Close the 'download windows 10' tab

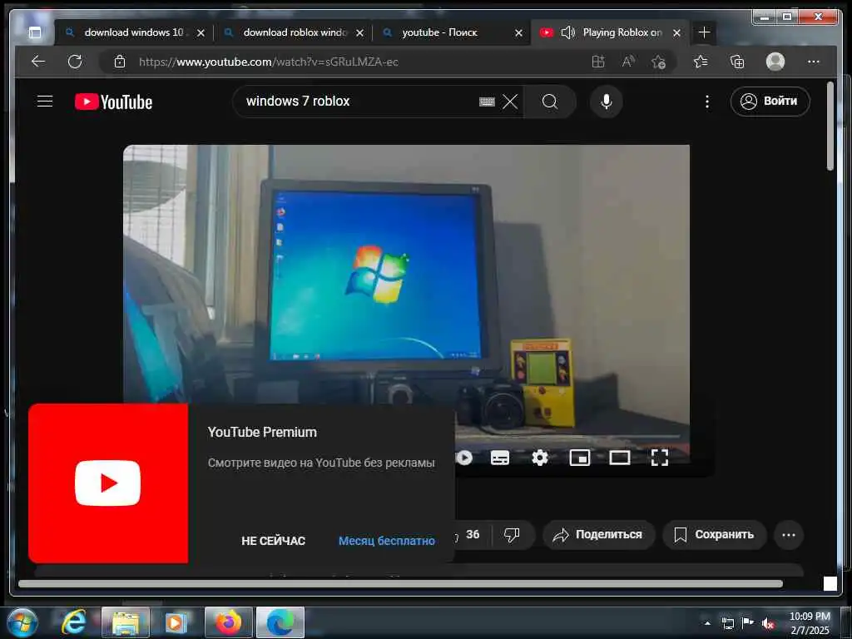pos(201,33)
